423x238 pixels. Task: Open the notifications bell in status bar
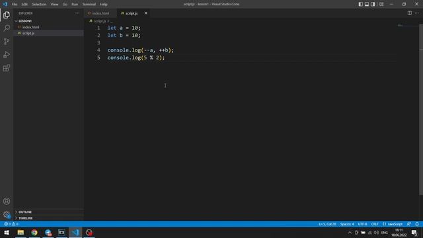point(417,224)
